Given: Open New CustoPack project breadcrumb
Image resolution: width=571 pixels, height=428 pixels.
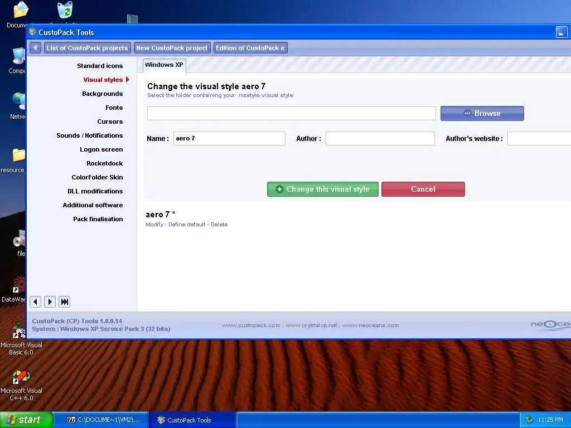Looking at the screenshot, I should pyautogui.click(x=172, y=48).
